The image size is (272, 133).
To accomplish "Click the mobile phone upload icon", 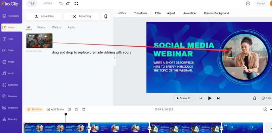I will click(x=106, y=16).
